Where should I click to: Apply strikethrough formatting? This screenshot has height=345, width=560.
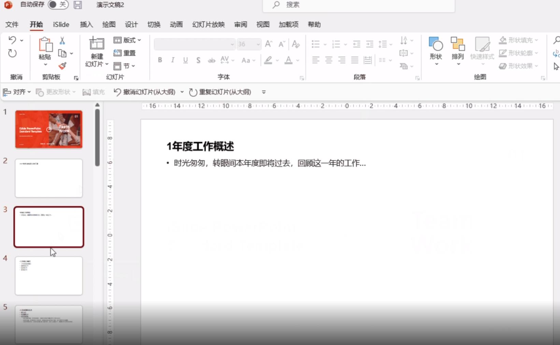(x=211, y=60)
